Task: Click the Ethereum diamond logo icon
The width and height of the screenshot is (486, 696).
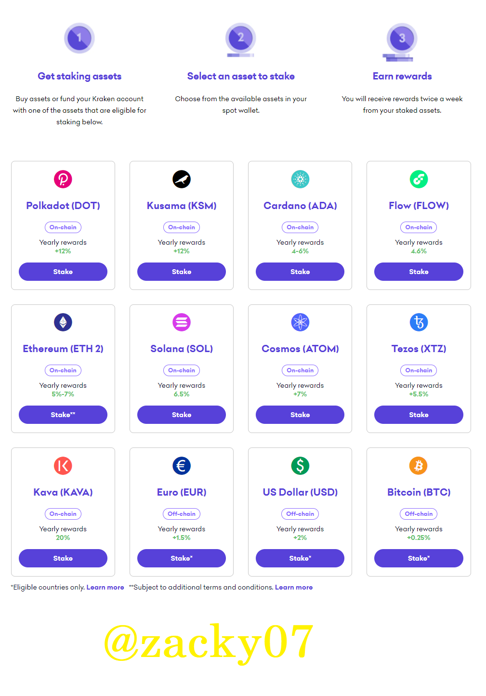Action: pos(63,322)
